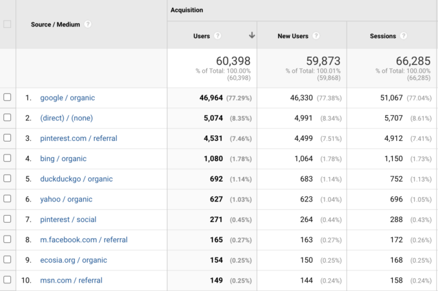Open help icon next to Source / Medium
The width and height of the screenshot is (438, 291).
(x=88, y=24)
